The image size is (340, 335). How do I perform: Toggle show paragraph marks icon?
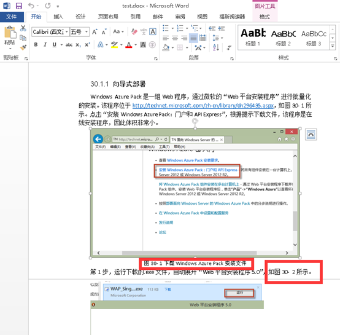[x=229, y=47]
